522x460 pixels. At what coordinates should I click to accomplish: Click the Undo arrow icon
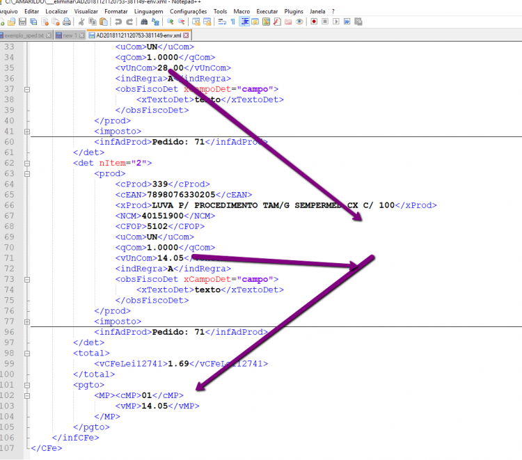118,22
